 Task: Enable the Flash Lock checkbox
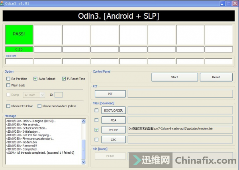[x=8, y=85]
